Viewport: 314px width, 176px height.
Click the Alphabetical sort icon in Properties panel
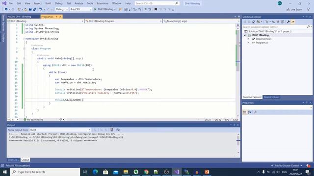250,112
